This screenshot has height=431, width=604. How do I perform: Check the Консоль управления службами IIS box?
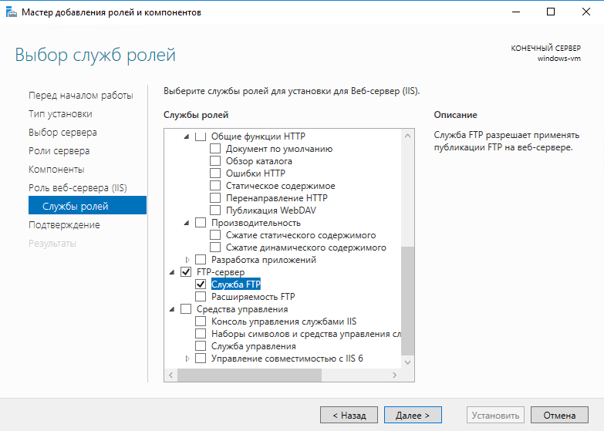point(201,322)
